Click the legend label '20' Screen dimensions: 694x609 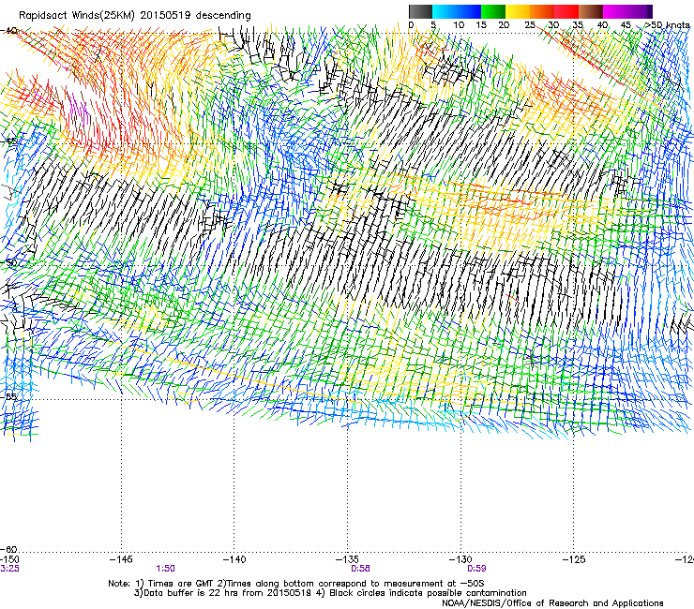pyautogui.click(x=504, y=24)
